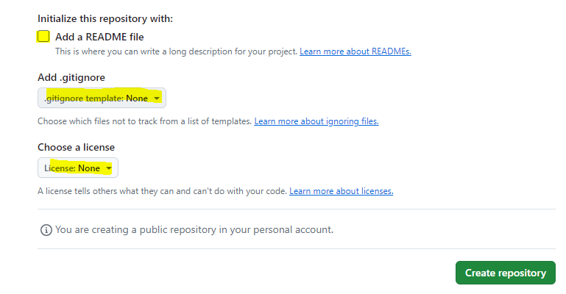Open Learn more about licenses link
This screenshot has height=294, width=566.
pos(341,191)
